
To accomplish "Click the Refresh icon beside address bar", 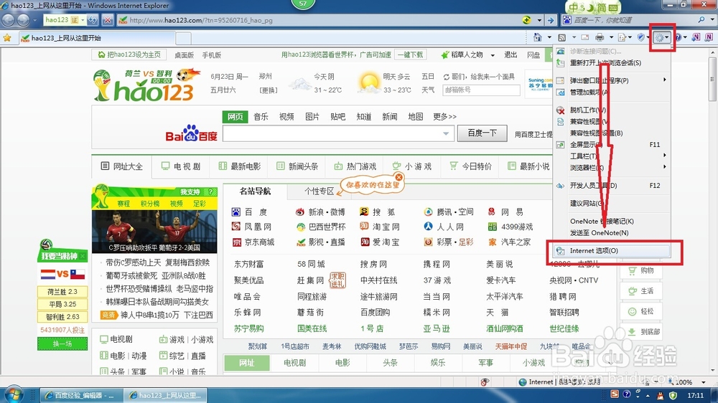I will coord(93,20).
